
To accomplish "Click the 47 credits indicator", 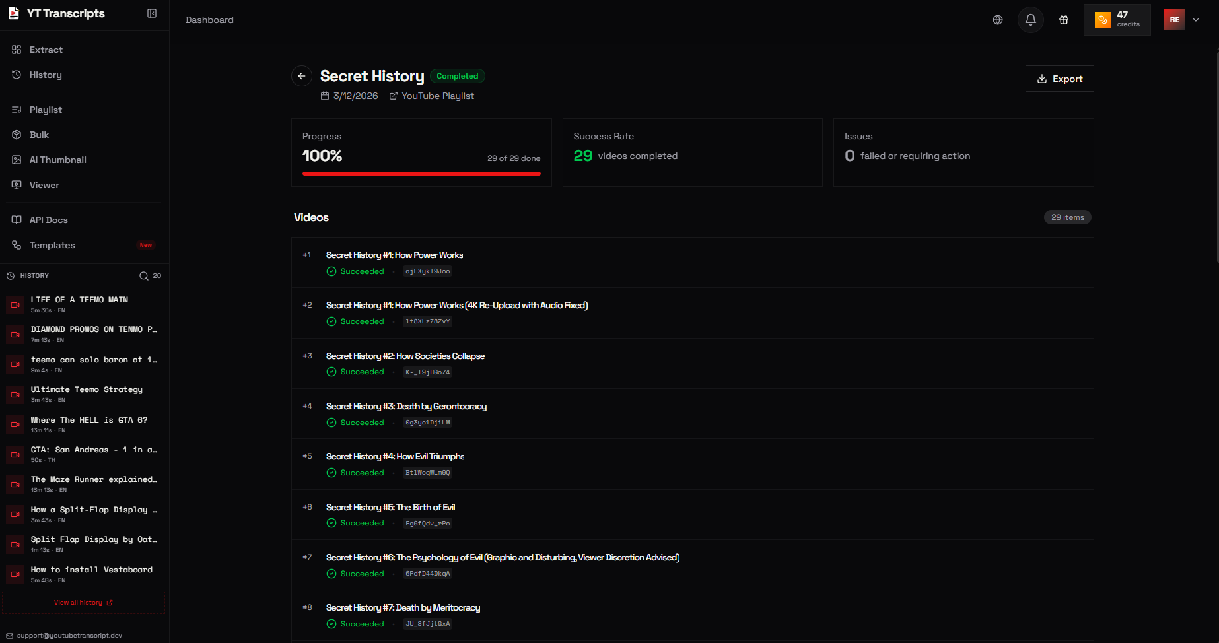I will click(1117, 20).
